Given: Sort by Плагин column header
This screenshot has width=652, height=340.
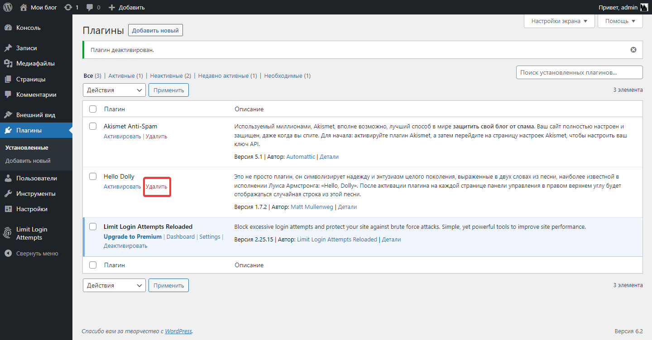Looking at the screenshot, I should click(x=115, y=109).
